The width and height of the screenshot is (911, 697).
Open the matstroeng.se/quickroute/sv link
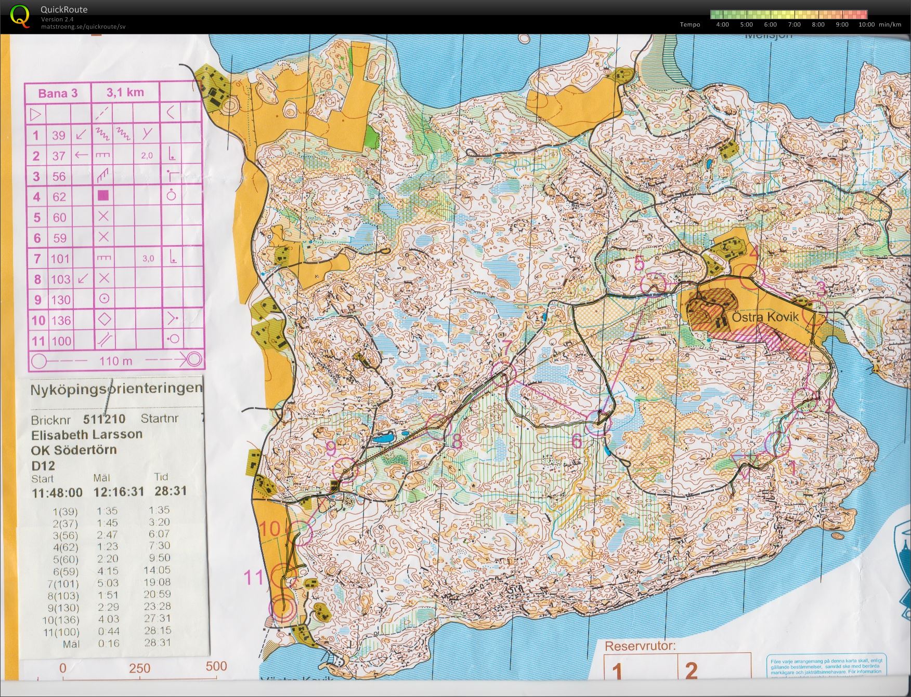pyautogui.click(x=83, y=26)
